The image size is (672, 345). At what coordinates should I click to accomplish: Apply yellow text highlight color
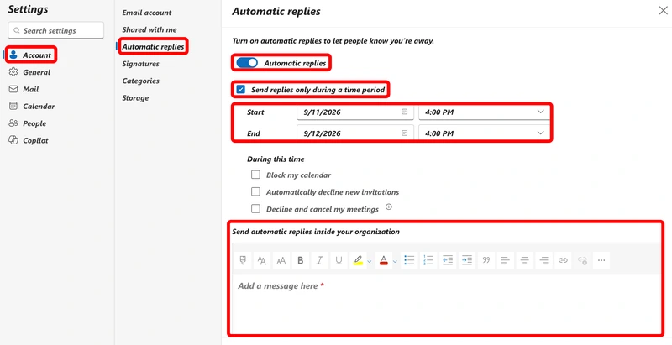(358, 260)
